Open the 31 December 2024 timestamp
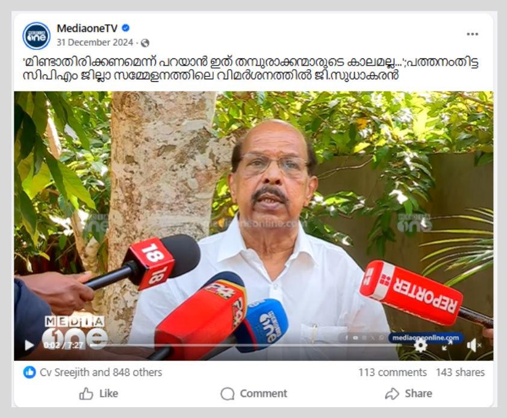 pyautogui.click(x=95, y=43)
